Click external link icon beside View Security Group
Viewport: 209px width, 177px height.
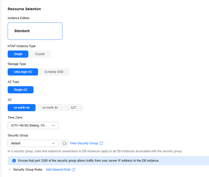tap(101, 143)
